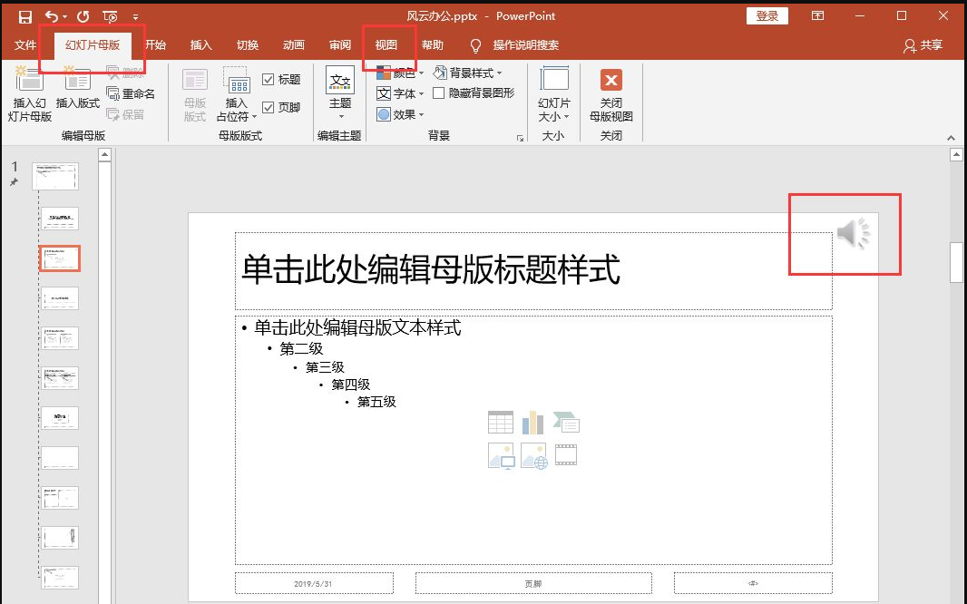Save the presentation with the floppy disk icon

[x=24, y=16]
